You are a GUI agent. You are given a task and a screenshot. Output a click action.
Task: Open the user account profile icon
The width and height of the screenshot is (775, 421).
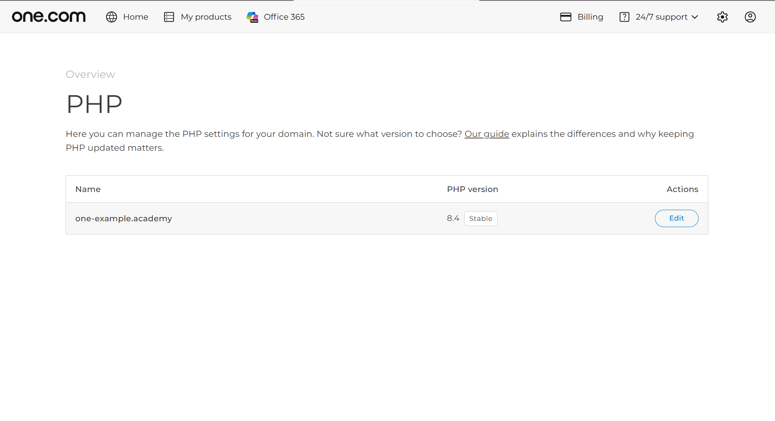(x=750, y=17)
